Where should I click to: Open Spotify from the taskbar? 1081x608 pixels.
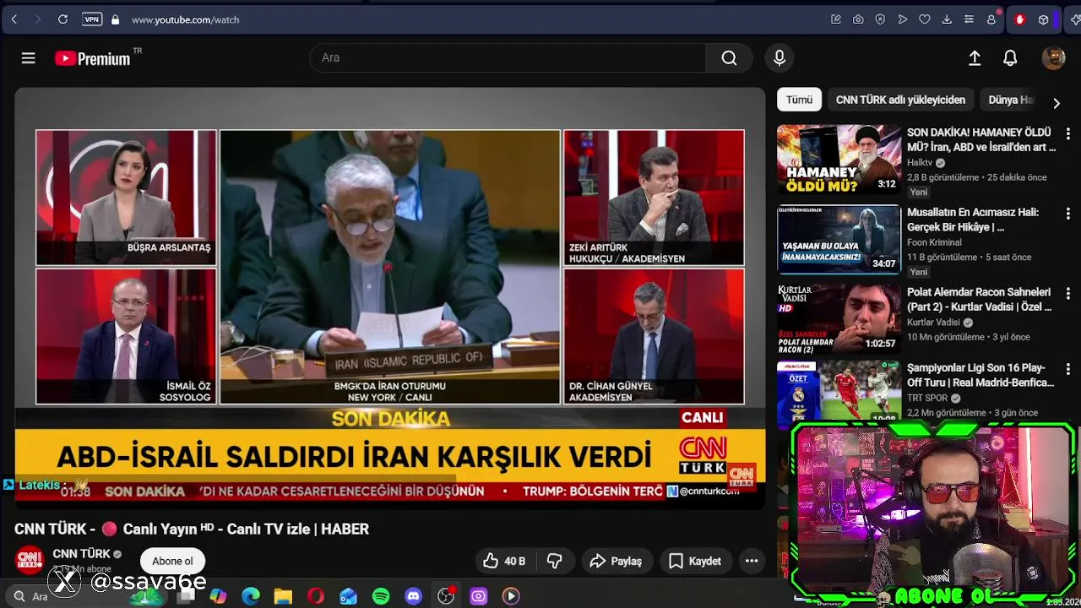381,596
